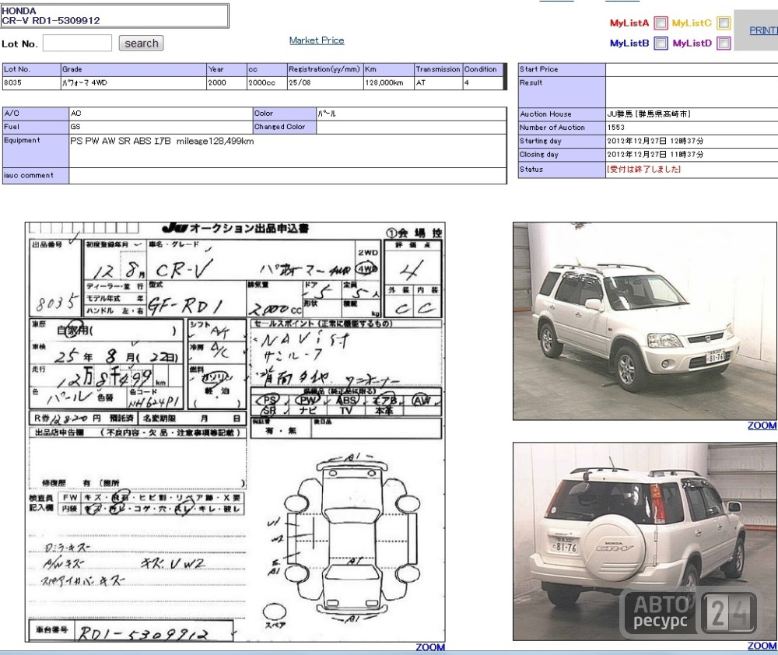778x655 pixels.
Task: Select the Year value 2000
Action: pyautogui.click(x=226, y=83)
